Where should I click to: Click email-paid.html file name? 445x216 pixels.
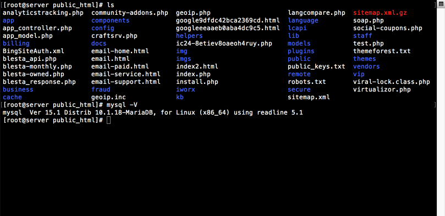[120, 66]
